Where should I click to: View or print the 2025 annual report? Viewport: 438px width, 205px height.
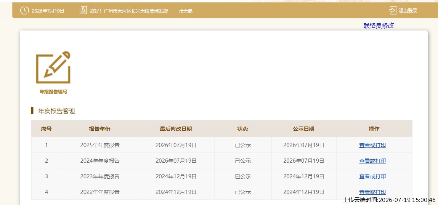click(372, 145)
